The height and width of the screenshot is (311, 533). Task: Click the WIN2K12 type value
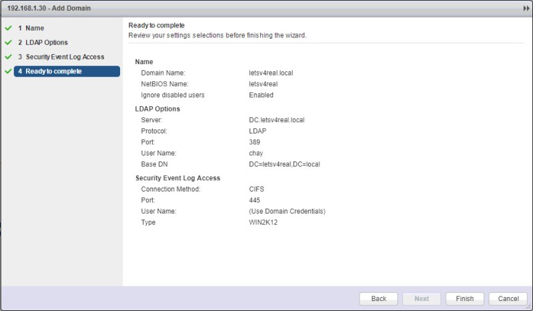pyautogui.click(x=263, y=222)
